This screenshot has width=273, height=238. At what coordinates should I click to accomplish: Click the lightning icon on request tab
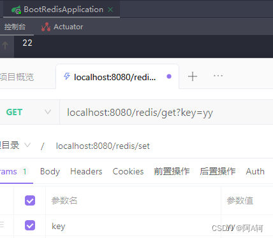click(67, 76)
